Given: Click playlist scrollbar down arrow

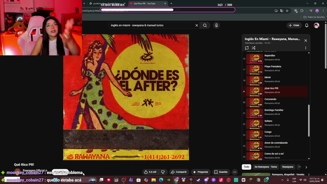Looking at the screenshot, I should [309, 159].
